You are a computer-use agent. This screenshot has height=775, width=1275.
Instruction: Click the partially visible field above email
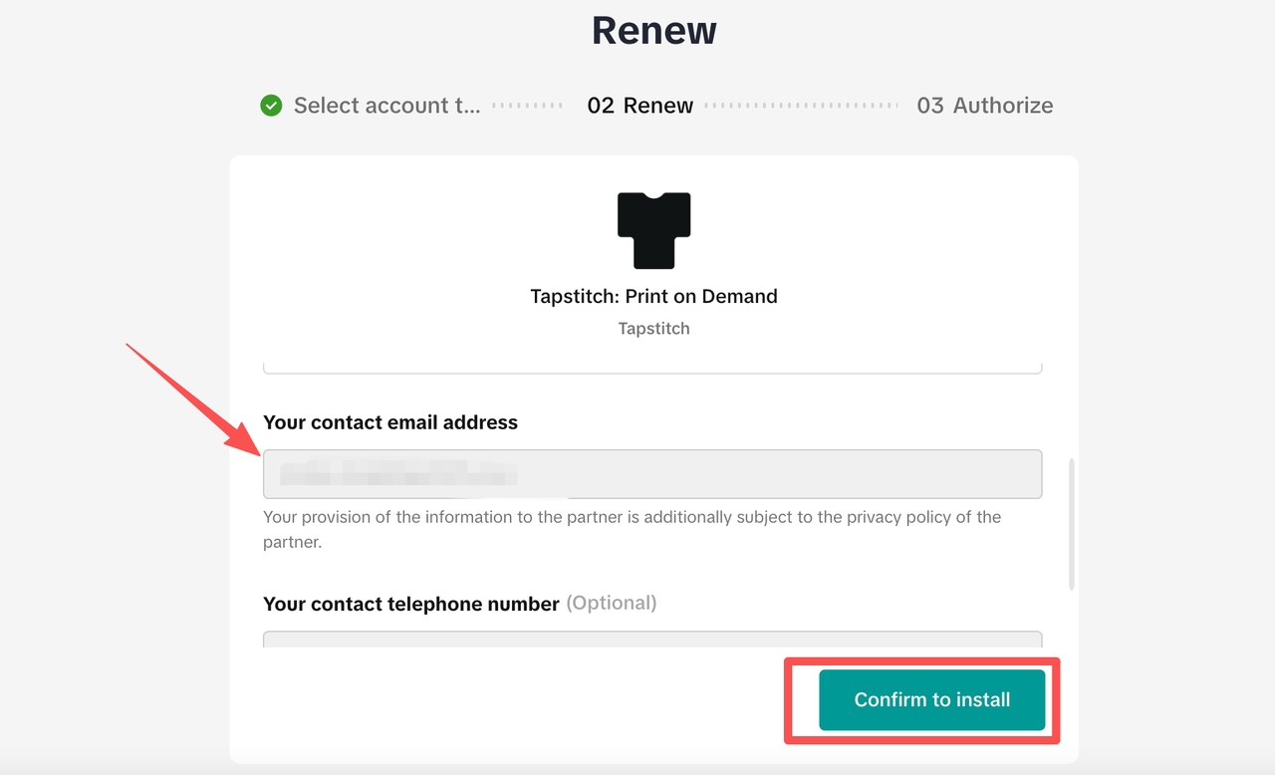[x=652, y=369]
